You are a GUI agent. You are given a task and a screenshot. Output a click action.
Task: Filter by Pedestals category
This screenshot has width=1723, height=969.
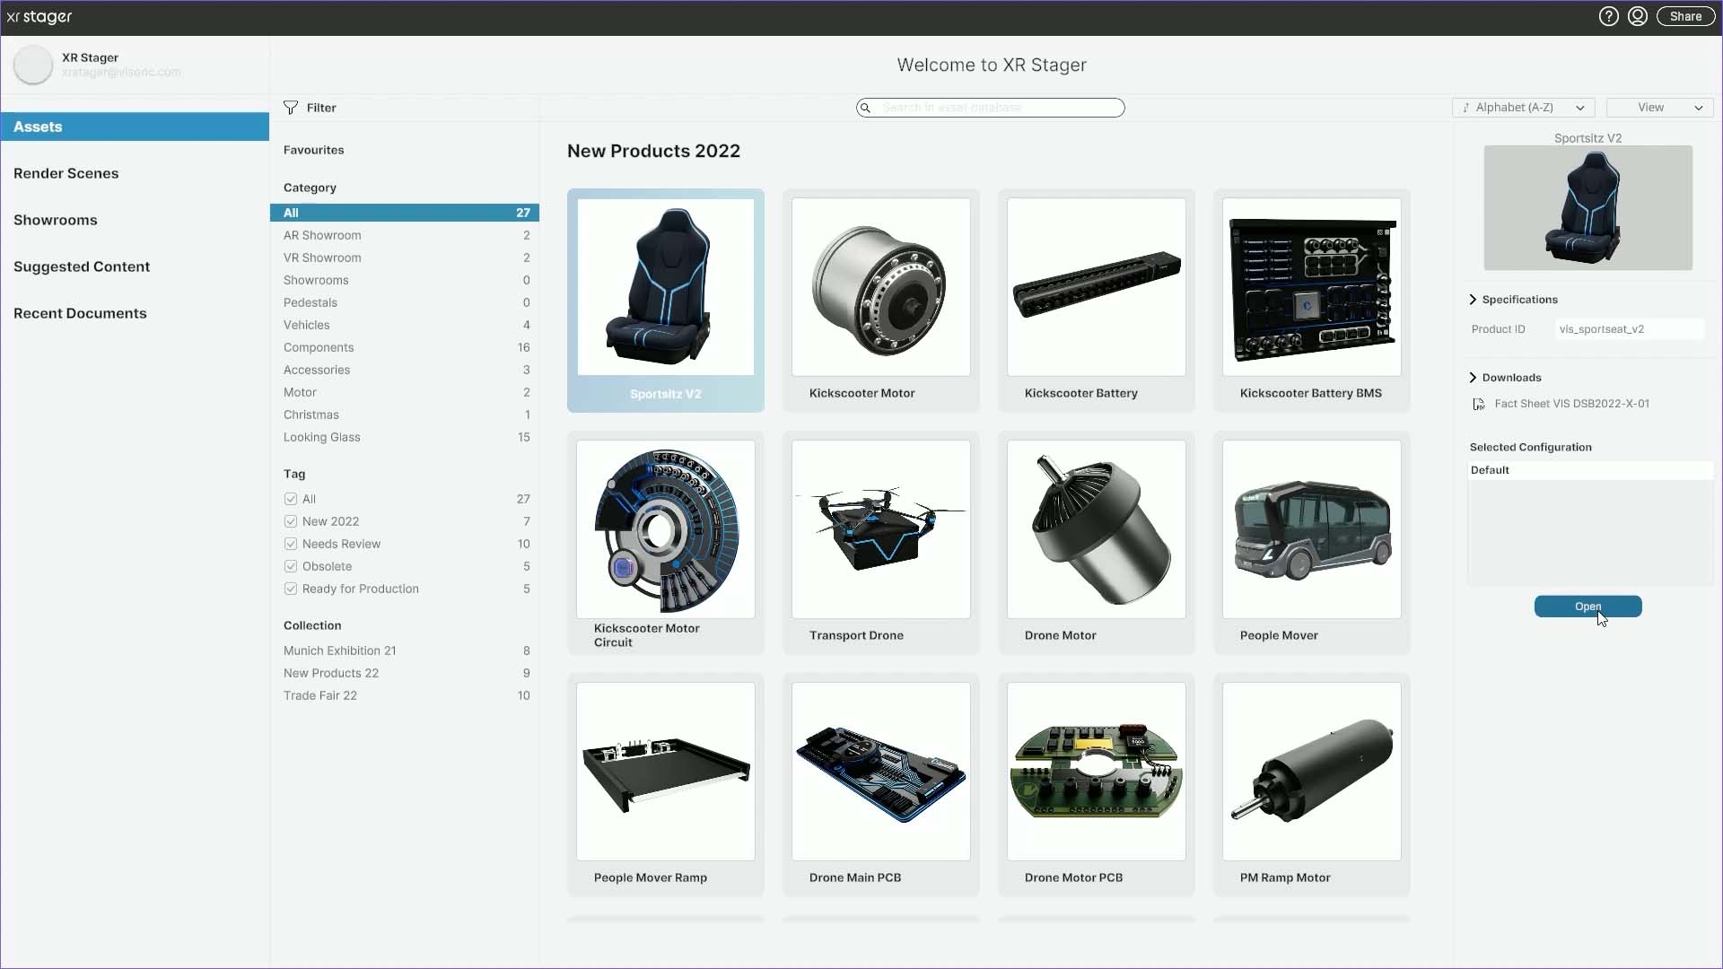tap(407, 302)
